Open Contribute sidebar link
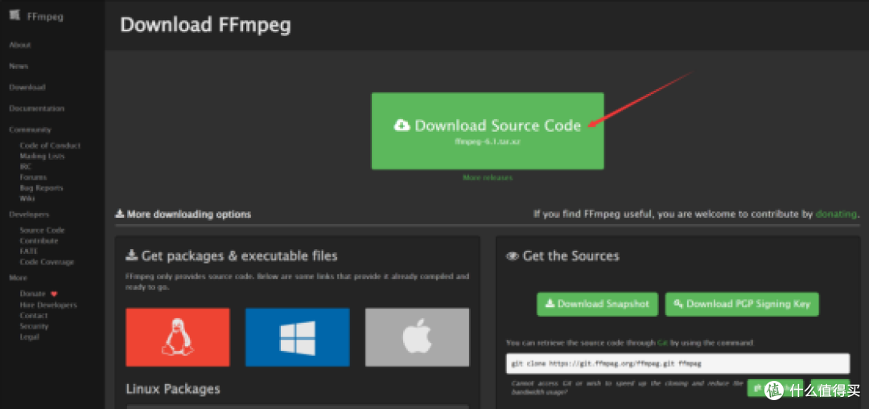The image size is (869, 409). (x=39, y=241)
